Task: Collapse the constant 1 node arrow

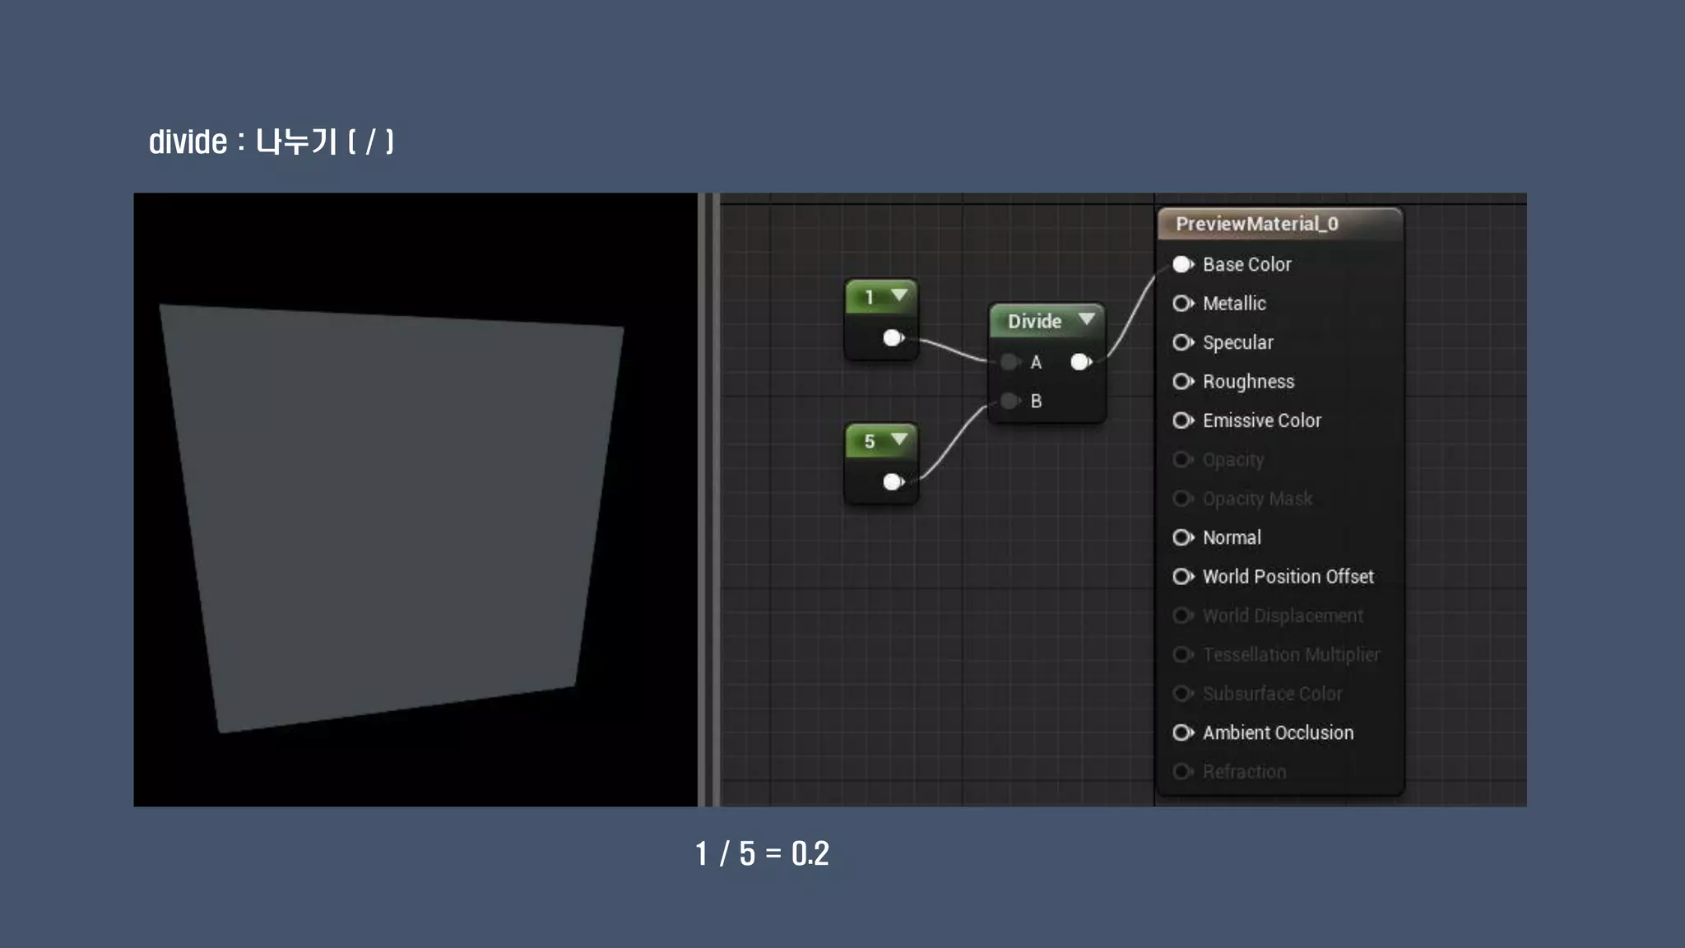Action: (x=899, y=295)
